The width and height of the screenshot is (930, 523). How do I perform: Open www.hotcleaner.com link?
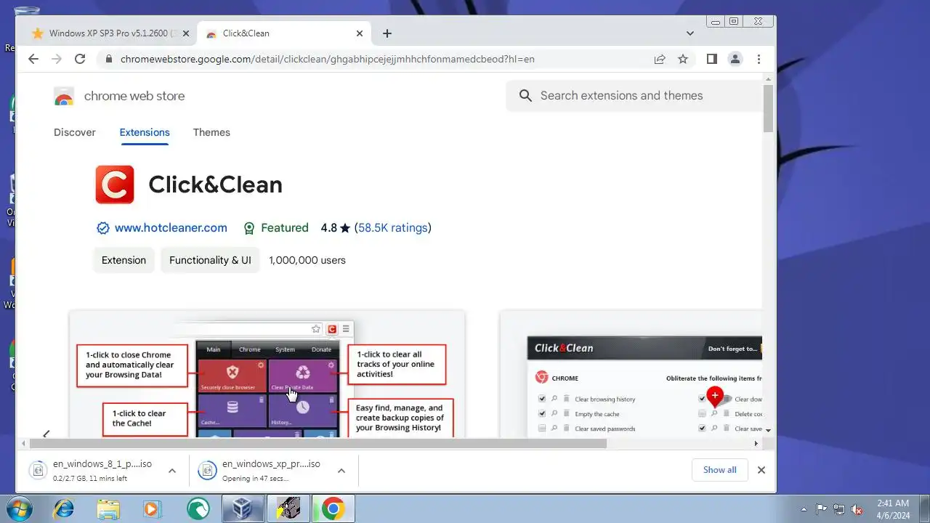[171, 227]
